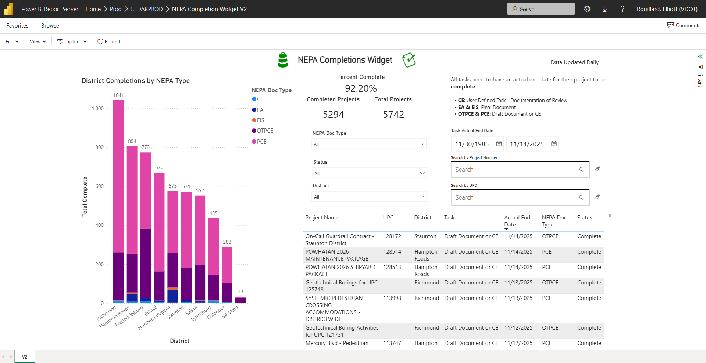Open calendar picker for end date
The width and height of the screenshot is (706, 363).
[x=554, y=144]
